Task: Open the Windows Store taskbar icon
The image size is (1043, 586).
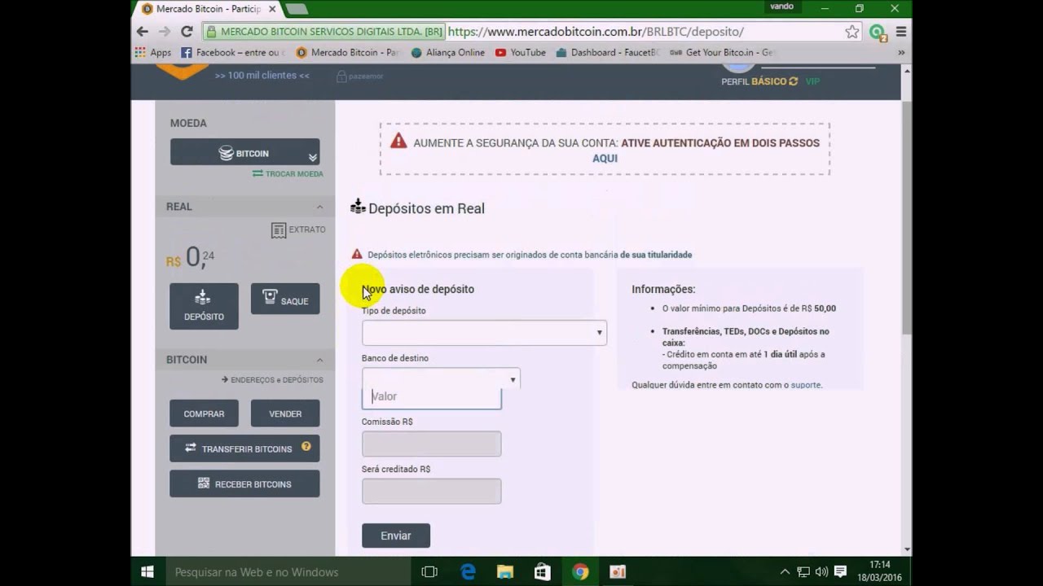Action: coord(542,572)
